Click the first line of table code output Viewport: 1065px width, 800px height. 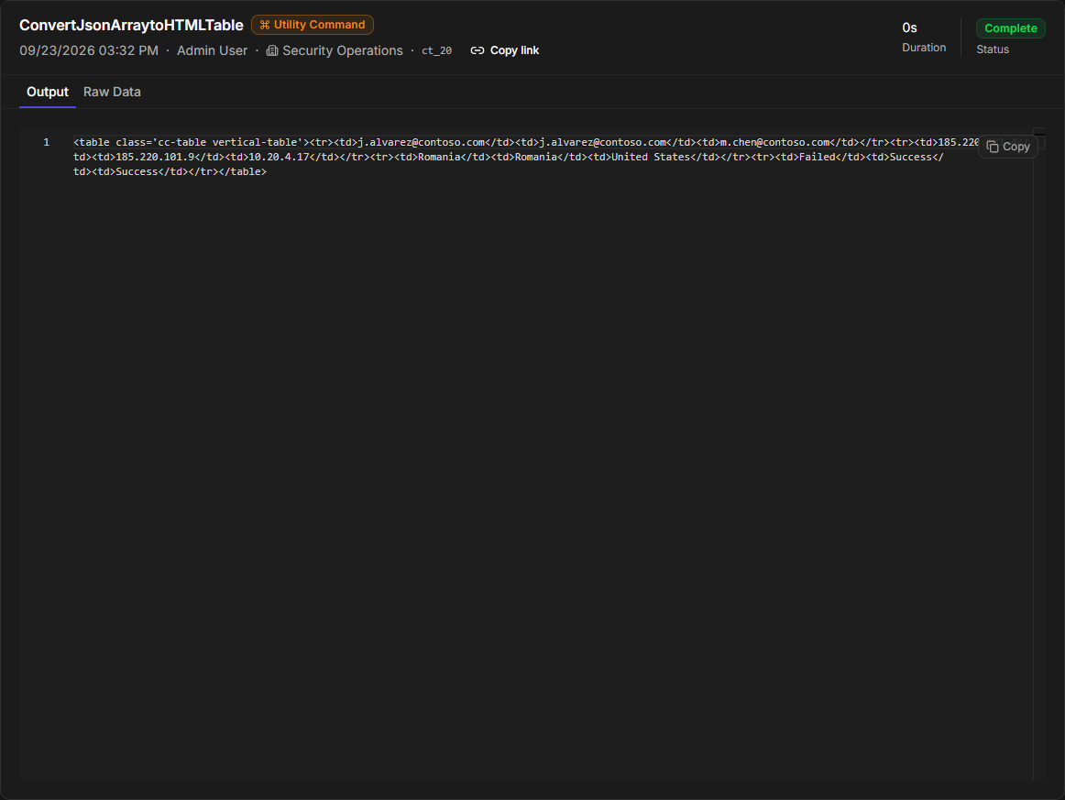(526, 143)
